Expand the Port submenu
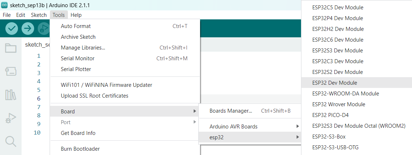The width and height of the screenshot is (412, 155). coord(125,122)
